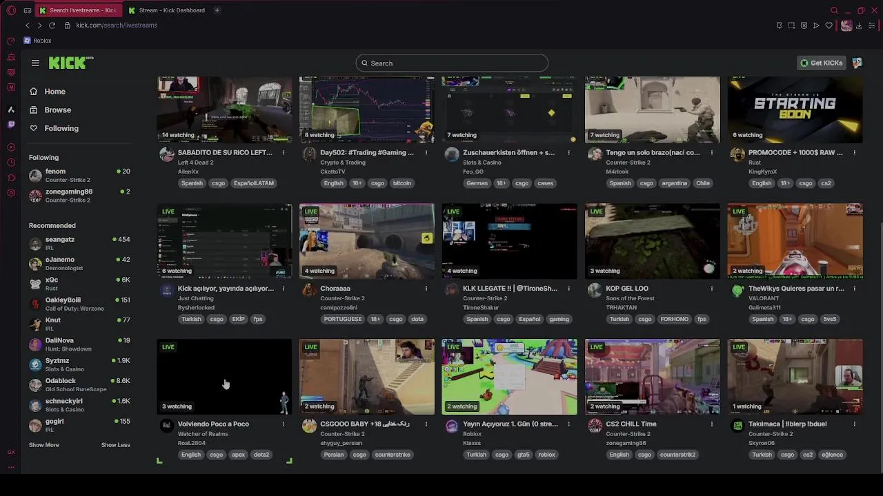Screen dimensions: 883x496
Task: Click the Kick search input field
Action: (452, 63)
